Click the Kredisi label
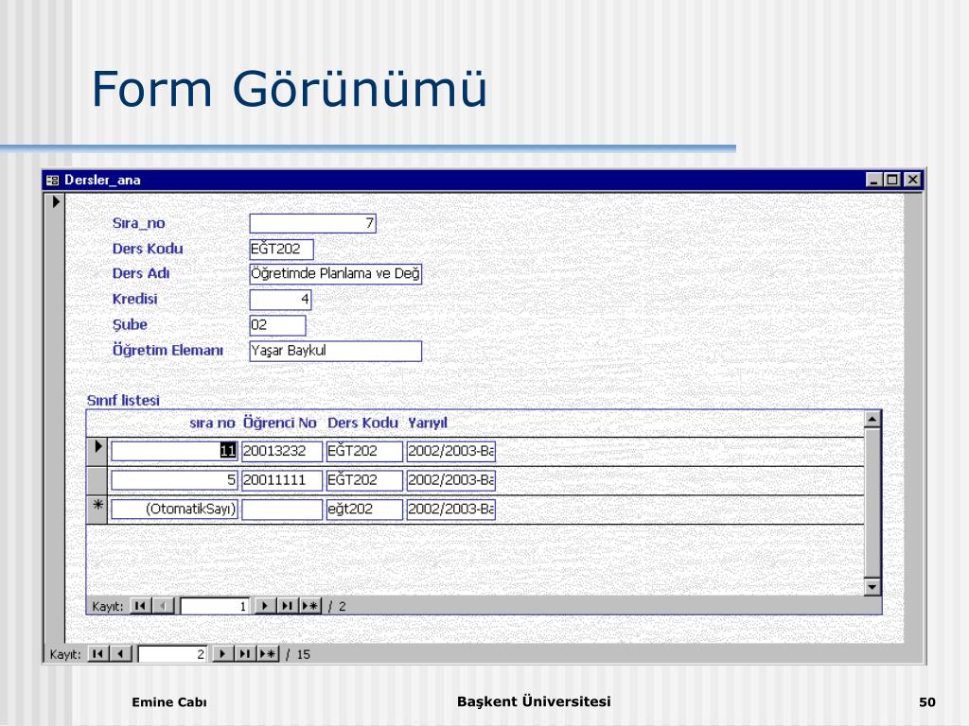 tap(134, 299)
